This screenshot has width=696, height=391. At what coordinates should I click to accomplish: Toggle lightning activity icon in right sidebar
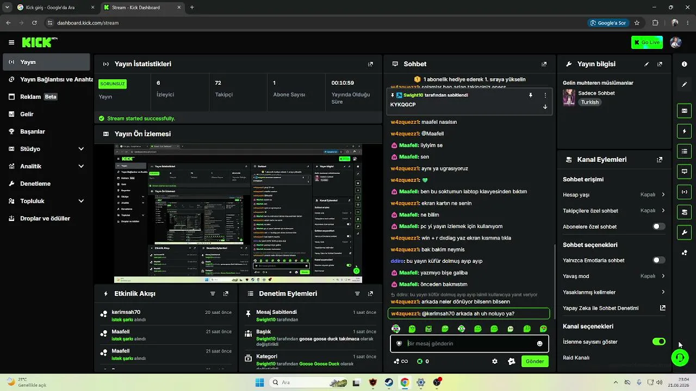click(x=684, y=131)
